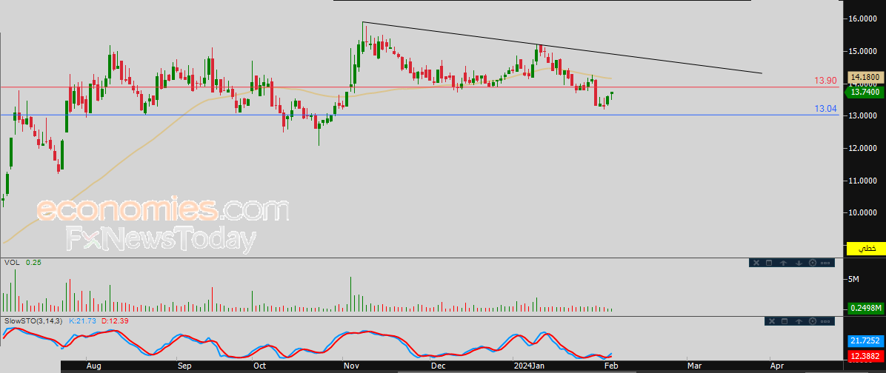Select the VOL indicator label
Image resolution: width=886 pixels, height=373 pixels.
pos(12,262)
